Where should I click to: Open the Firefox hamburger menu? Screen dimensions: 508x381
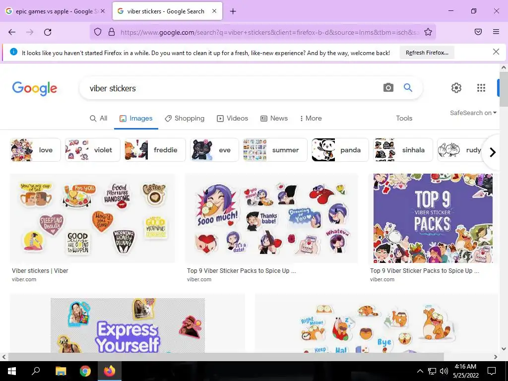click(496, 32)
